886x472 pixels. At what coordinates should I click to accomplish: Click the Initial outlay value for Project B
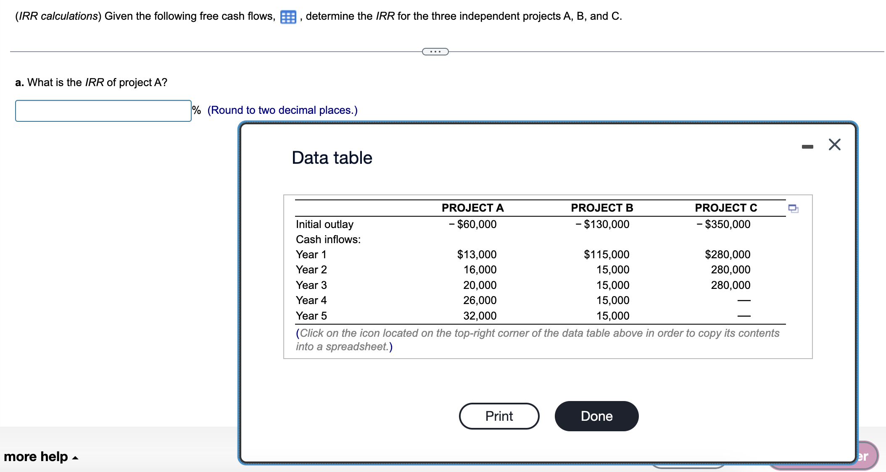[x=603, y=224]
